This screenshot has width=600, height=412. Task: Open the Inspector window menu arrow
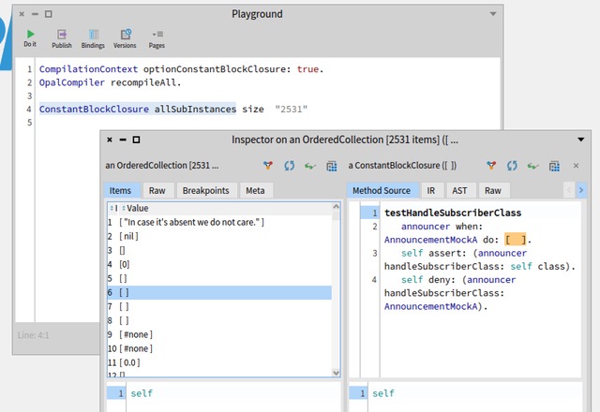tap(580, 140)
